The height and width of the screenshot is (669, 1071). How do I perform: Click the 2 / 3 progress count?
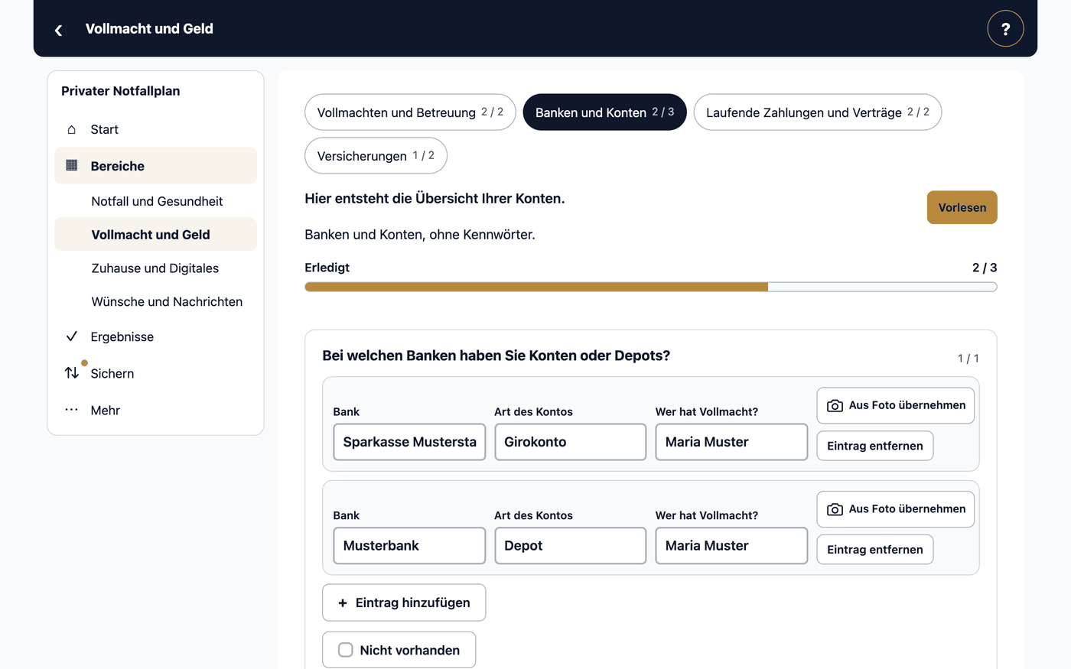[985, 268]
